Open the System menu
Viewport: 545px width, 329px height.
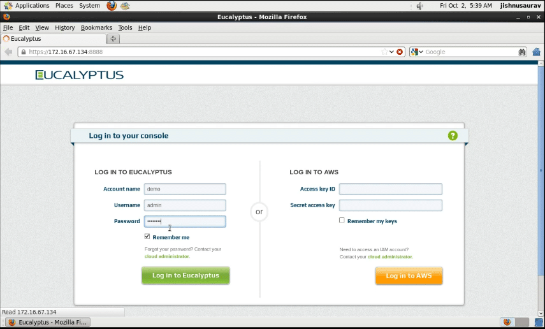coord(89,6)
